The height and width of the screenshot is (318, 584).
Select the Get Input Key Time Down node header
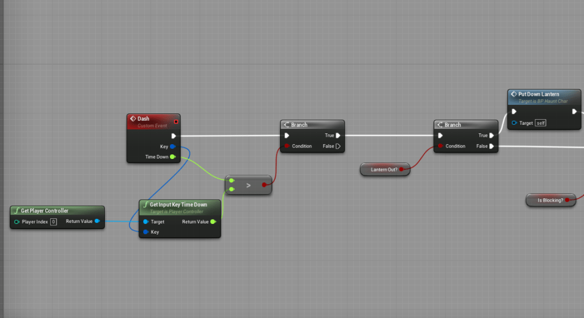click(x=179, y=205)
